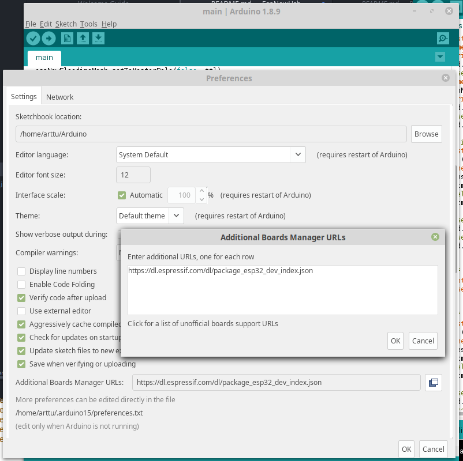Expand the Theme dropdown
The width and height of the screenshot is (463, 461).
coord(150,216)
